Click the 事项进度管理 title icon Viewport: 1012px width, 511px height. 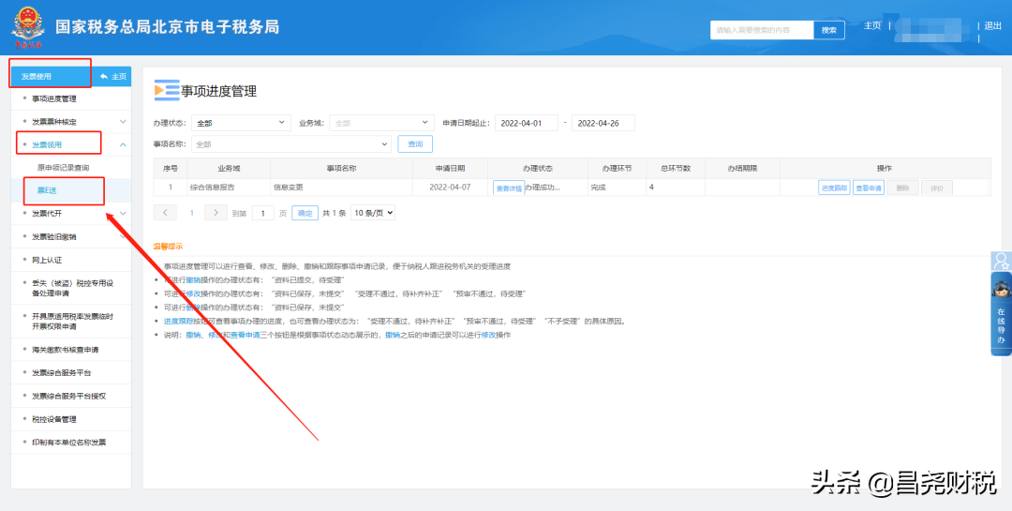click(166, 91)
